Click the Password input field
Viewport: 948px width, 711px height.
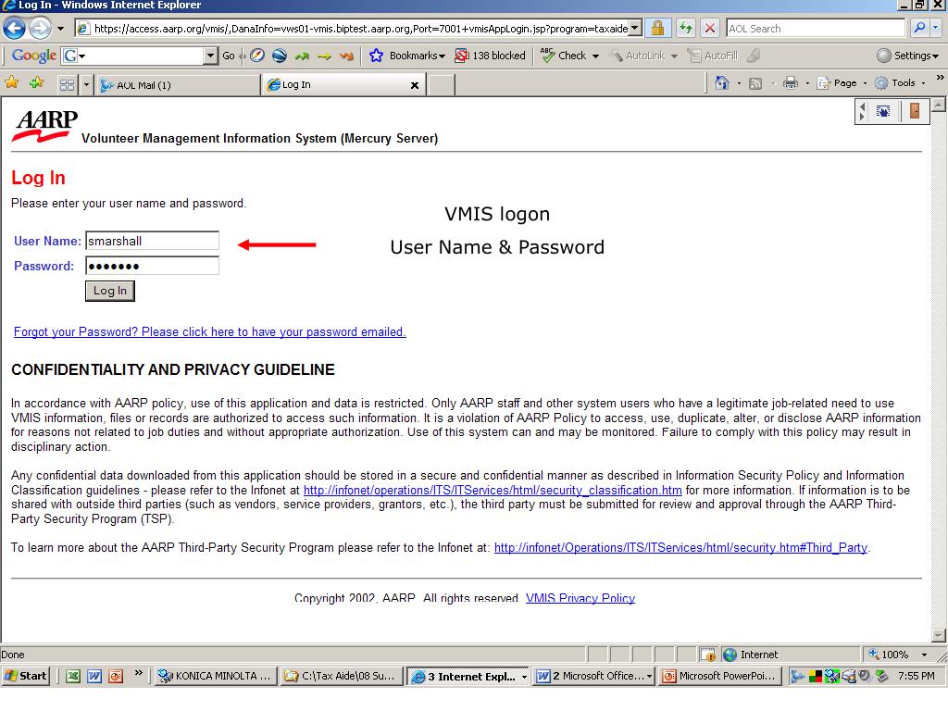[x=152, y=266]
